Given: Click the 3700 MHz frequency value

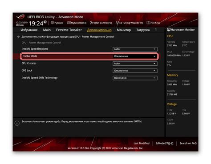Looking at the screenshot, I should (172, 45).
